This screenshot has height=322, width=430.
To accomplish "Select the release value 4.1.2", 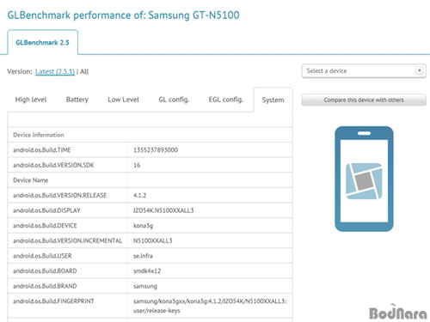I will click(139, 196).
